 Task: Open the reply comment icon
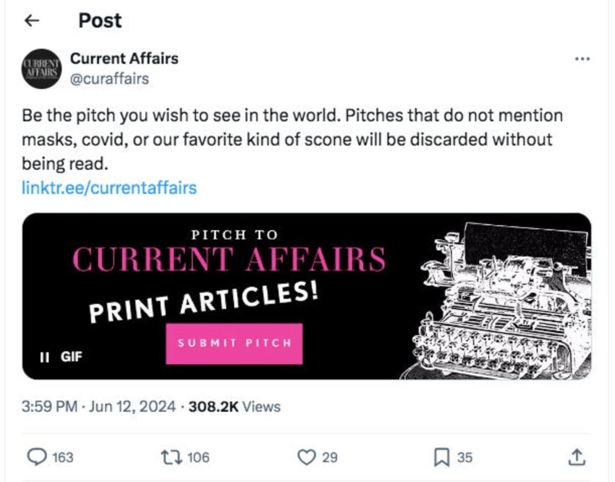[38, 457]
